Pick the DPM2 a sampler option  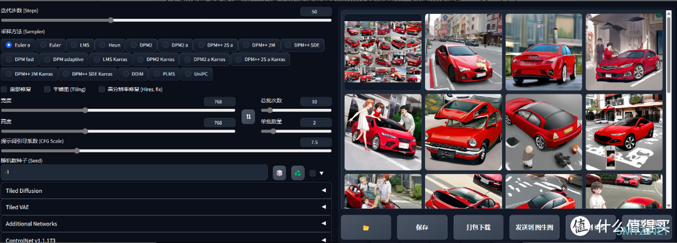click(175, 45)
